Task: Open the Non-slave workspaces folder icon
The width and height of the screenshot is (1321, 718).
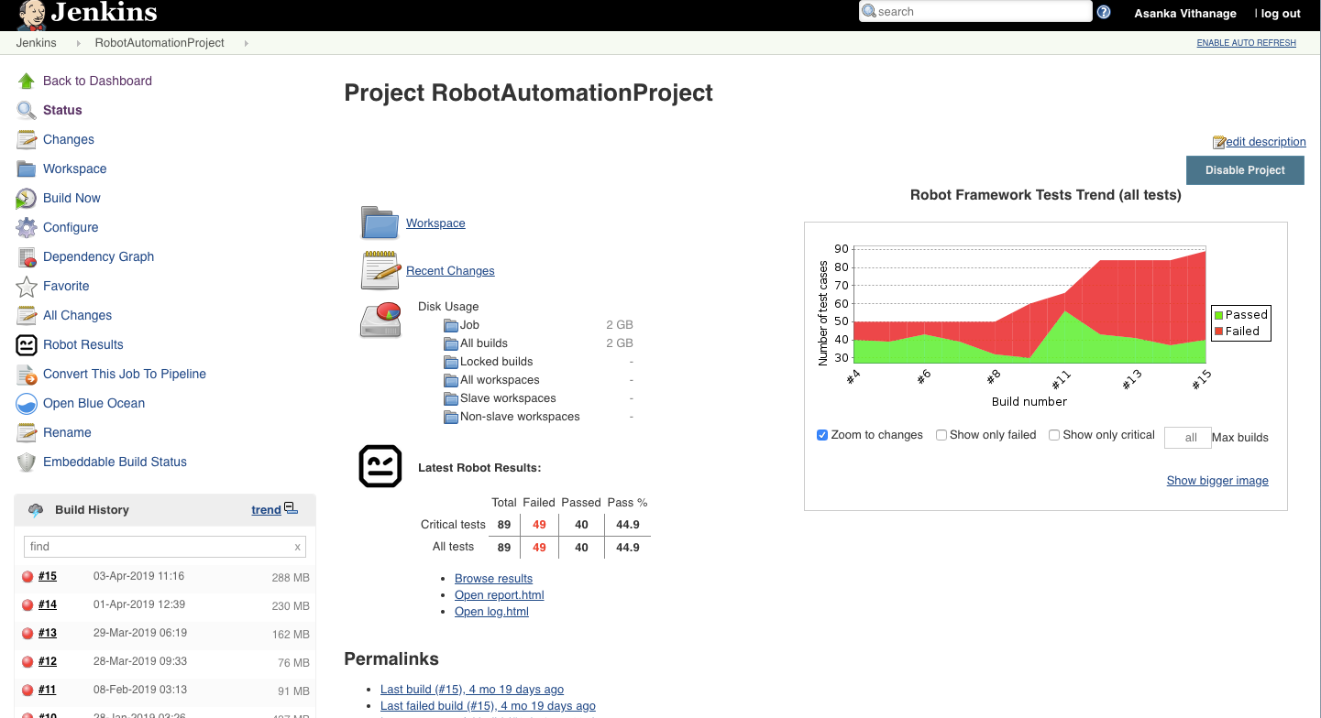Action: (x=451, y=417)
